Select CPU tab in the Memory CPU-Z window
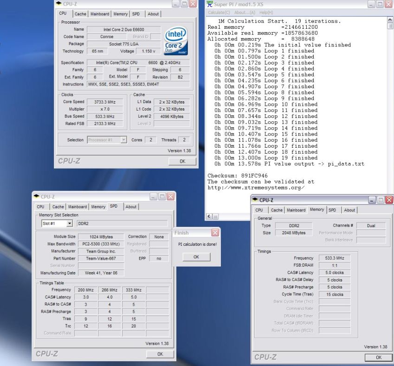 pos(259,210)
